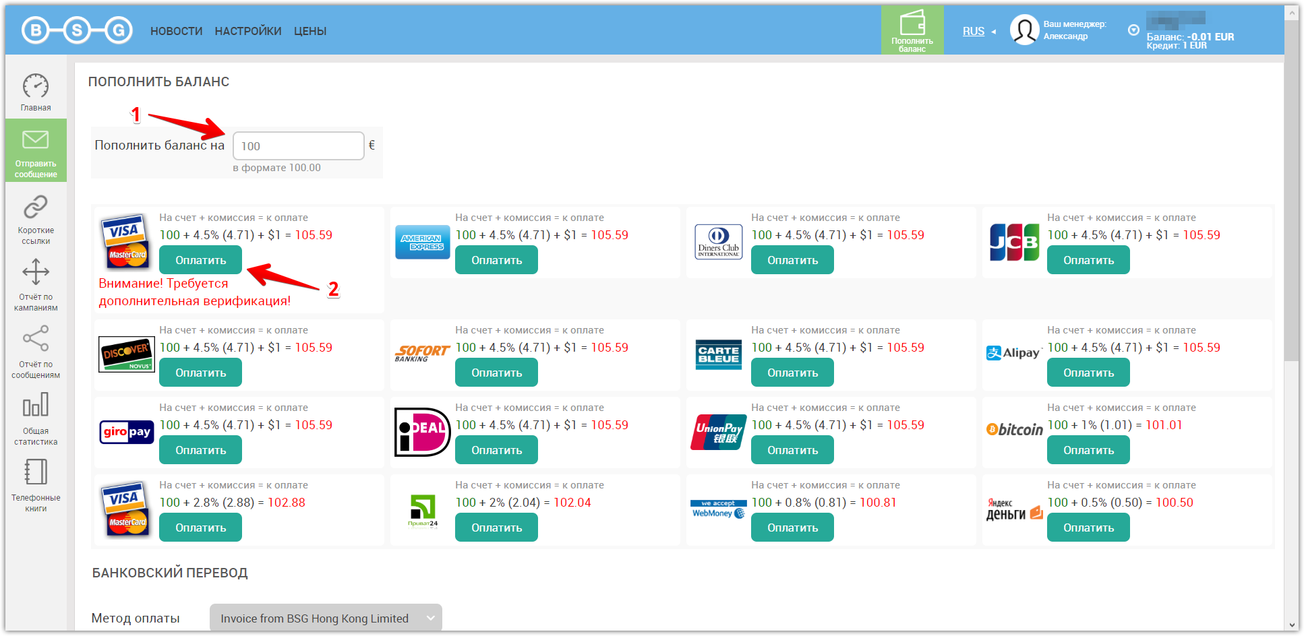Image resolution: width=1304 pixels, height=636 pixels.
Task: Click the JCB logo
Action: pyautogui.click(x=1014, y=243)
